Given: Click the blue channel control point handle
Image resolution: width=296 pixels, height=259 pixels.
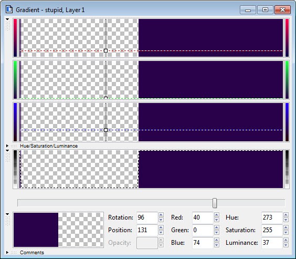Looking at the screenshot, I should pos(105,130).
